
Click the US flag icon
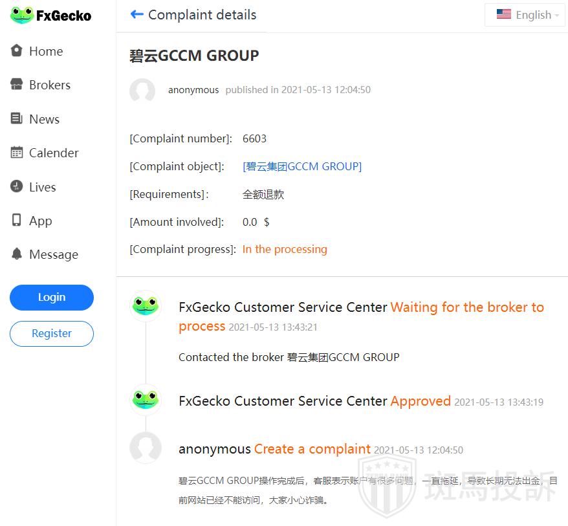coord(504,14)
